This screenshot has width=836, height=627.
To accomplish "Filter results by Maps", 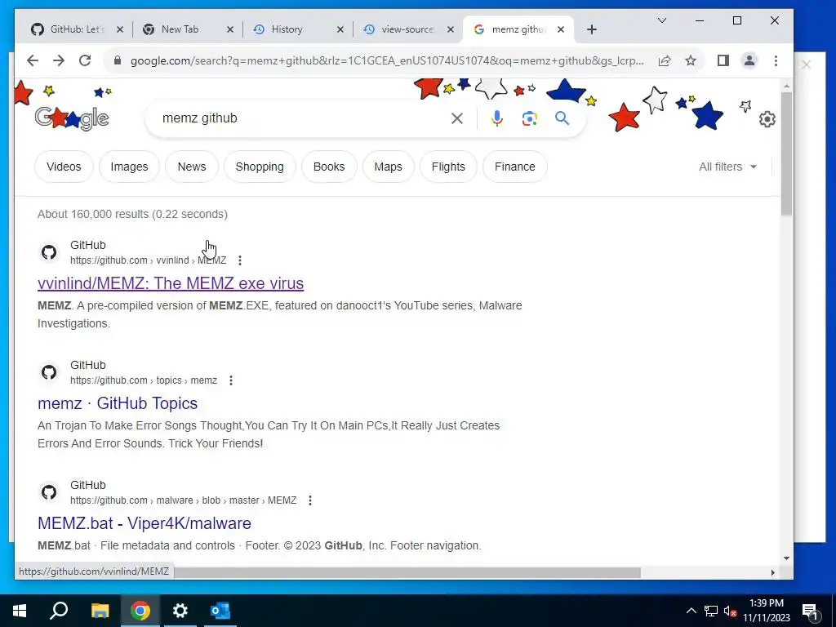I will [x=388, y=167].
